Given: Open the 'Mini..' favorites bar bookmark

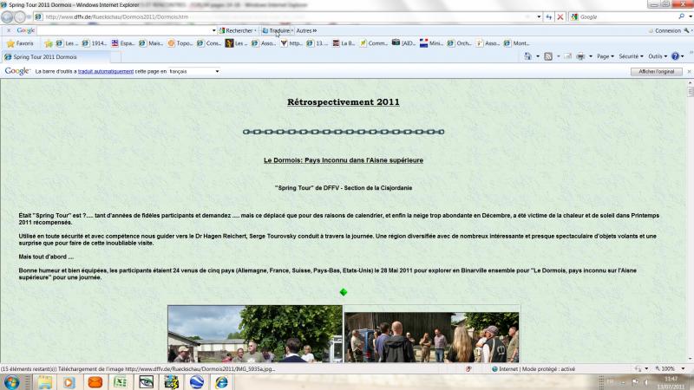Looking at the screenshot, I should [x=431, y=43].
